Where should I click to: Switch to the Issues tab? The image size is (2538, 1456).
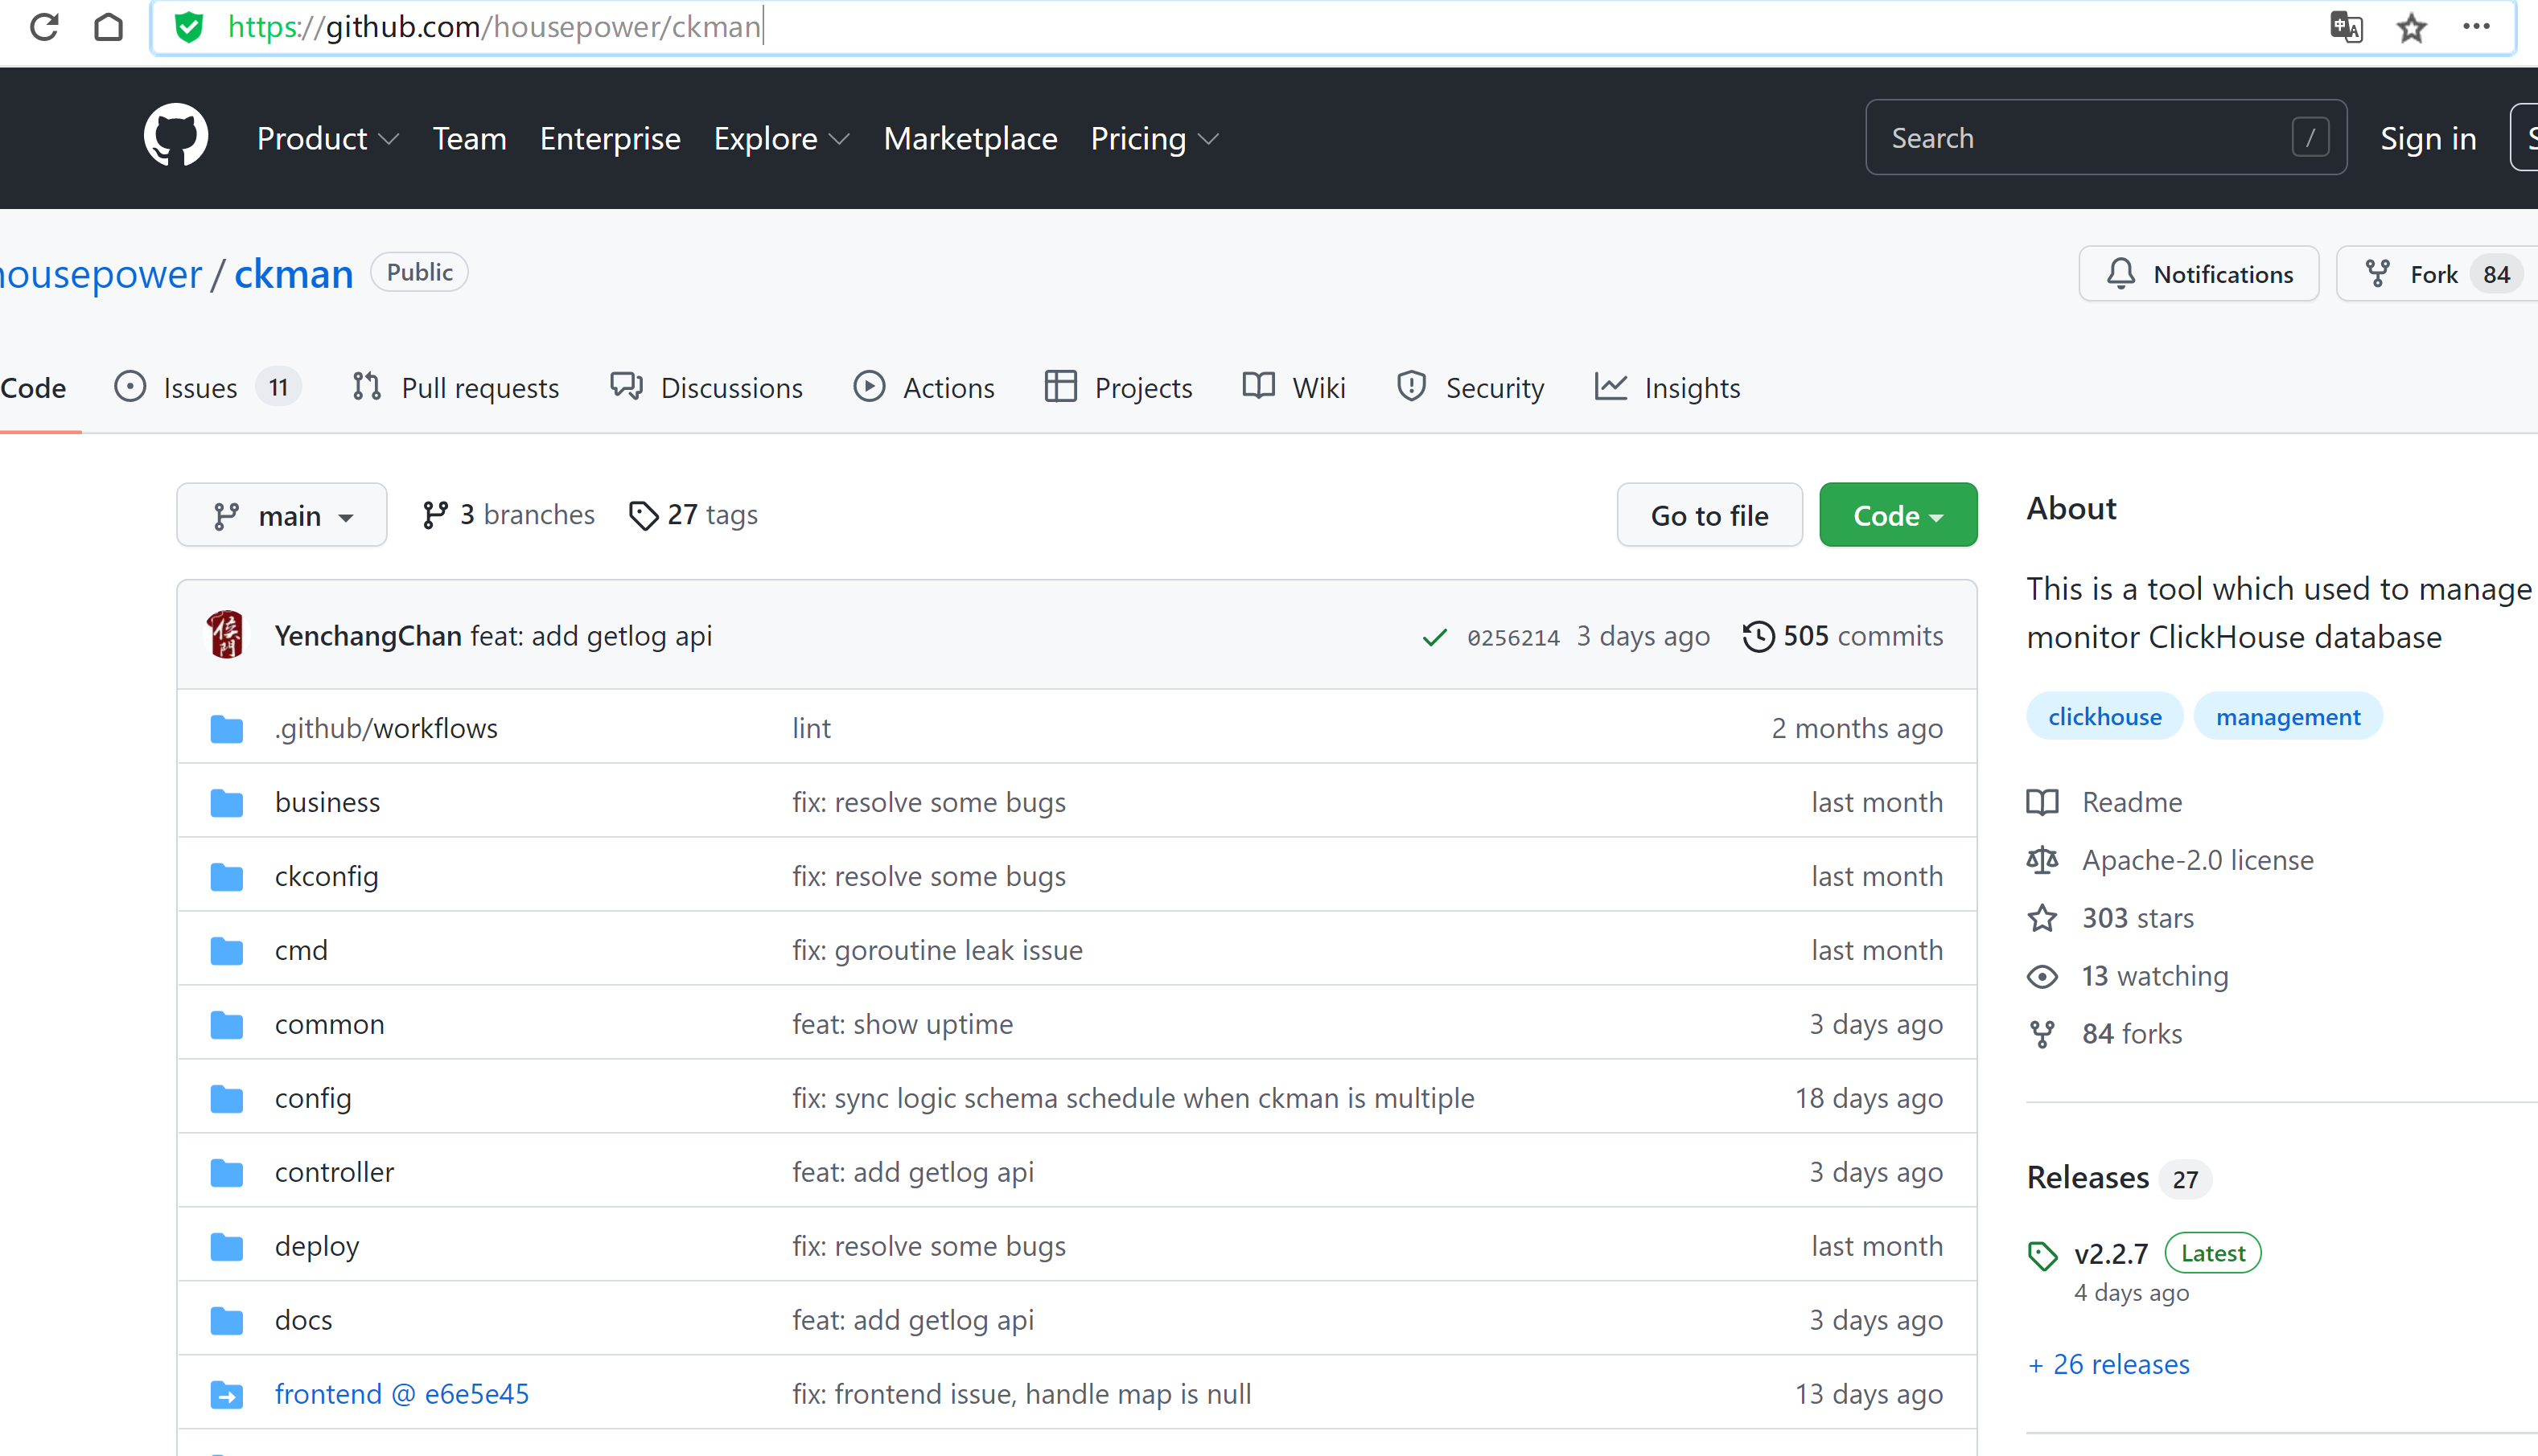[x=207, y=387]
